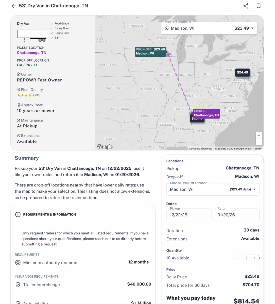Click the GA / PA / +1 drop-off link
Viewport: 275px width, 304px height.
pyautogui.click(x=27, y=65)
